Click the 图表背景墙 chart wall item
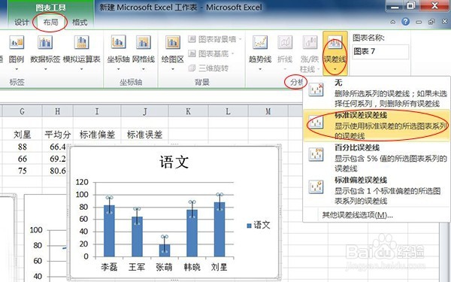 pos(214,39)
